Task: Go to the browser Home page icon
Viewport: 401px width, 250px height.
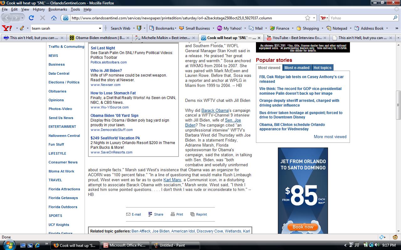Action: pos(54,18)
